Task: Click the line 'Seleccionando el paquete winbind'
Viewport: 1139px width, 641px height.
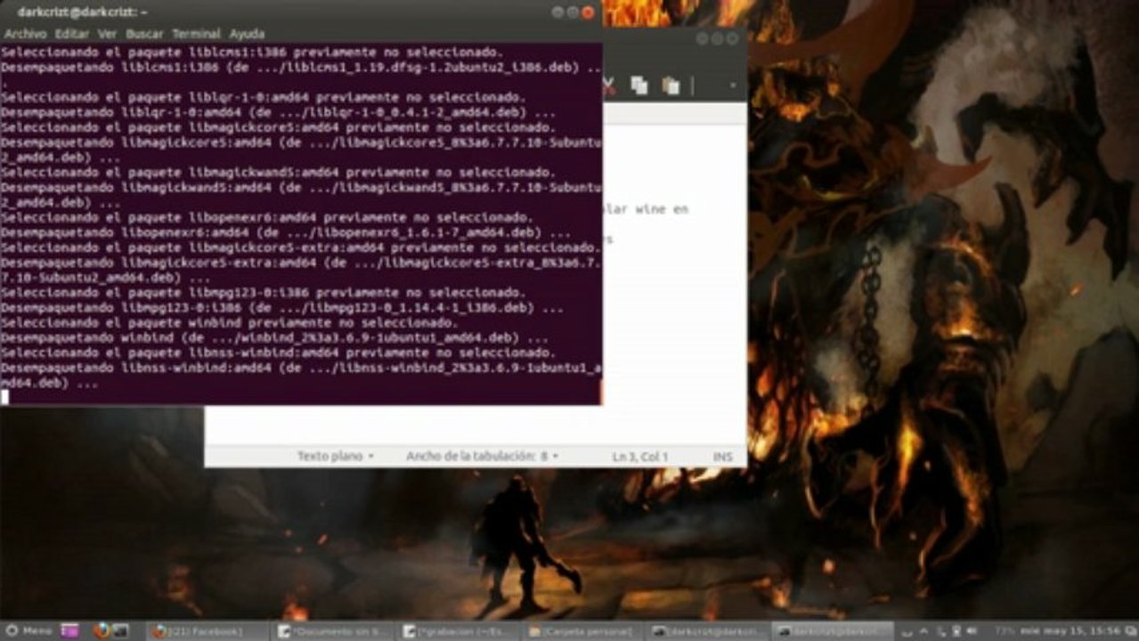Action: click(229, 323)
